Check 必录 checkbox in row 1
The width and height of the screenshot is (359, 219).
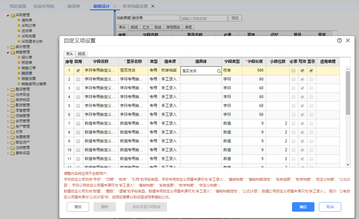point(294,71)
